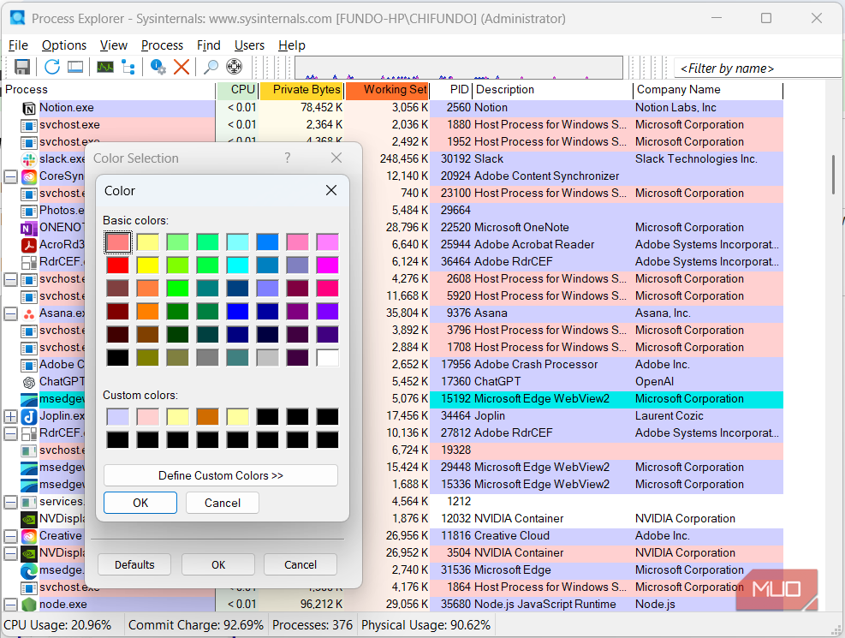Collapse the Asana.exe tree node
The height and width of the screenshot is (638, 845).
pyautogui.click(x=11, y=313)
